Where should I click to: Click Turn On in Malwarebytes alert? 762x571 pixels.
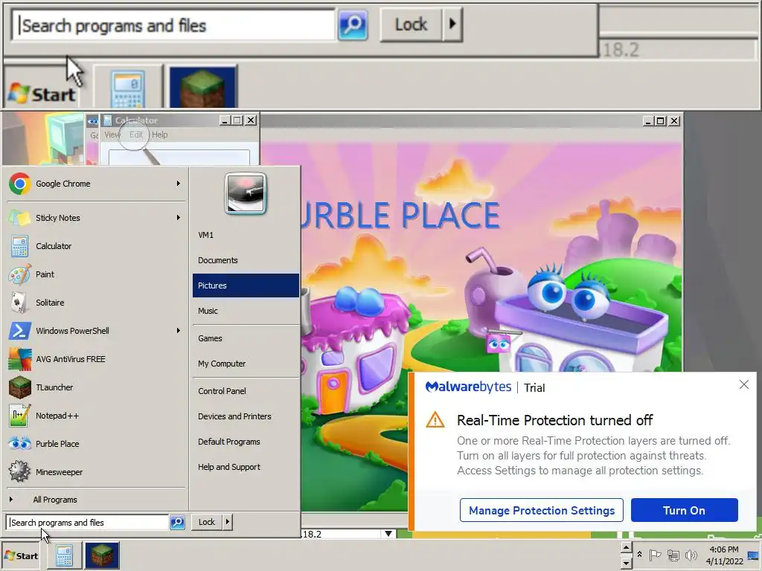pyautogui.click(x=685, y=510)
